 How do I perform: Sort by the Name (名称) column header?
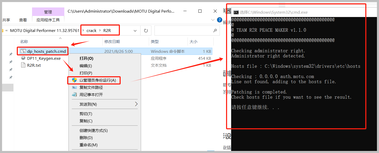(24, 41)
